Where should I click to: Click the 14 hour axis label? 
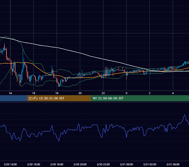(10, 93)
